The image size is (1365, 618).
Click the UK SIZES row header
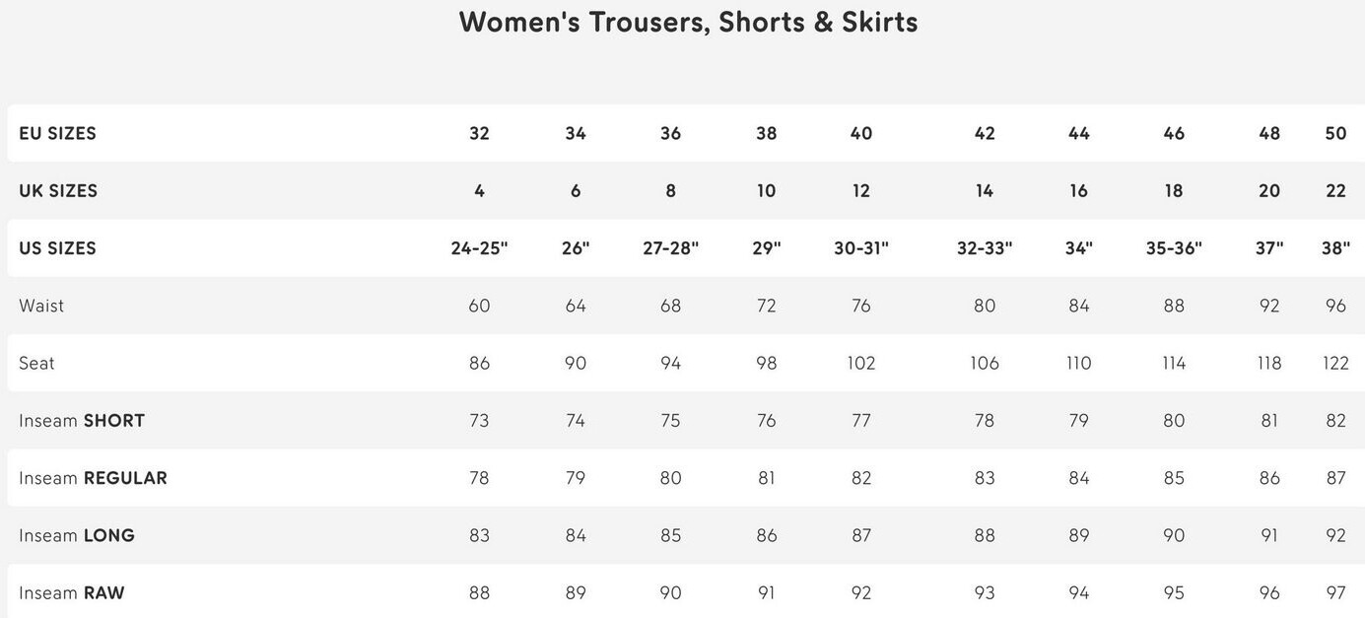click(58, 190)
